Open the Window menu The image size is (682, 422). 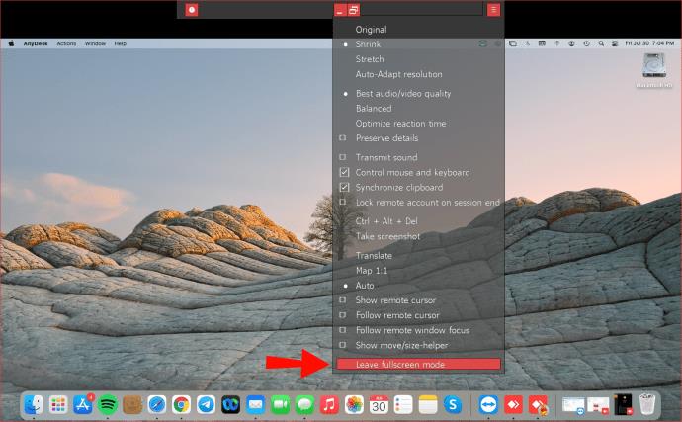coord(95,43)
